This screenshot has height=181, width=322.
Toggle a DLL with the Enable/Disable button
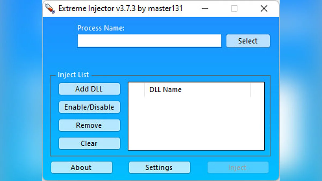click(x=89, y=107)
